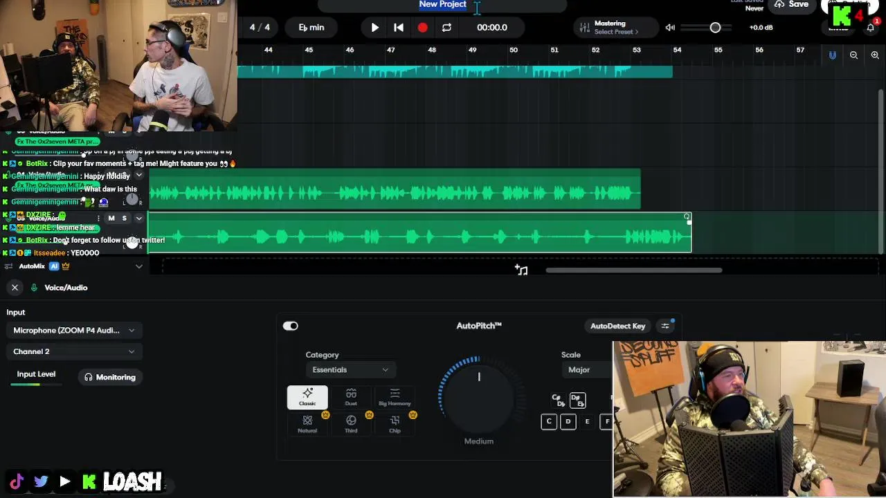Toggle the C♯/D♭ note key
This screenshot has height=498, width=886.
point(558,400)
